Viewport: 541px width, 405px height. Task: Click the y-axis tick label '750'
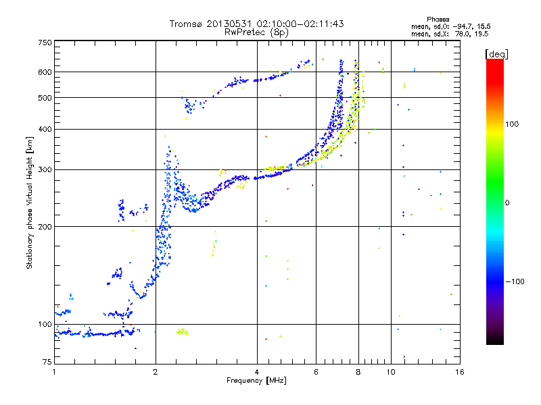[45, 43]
